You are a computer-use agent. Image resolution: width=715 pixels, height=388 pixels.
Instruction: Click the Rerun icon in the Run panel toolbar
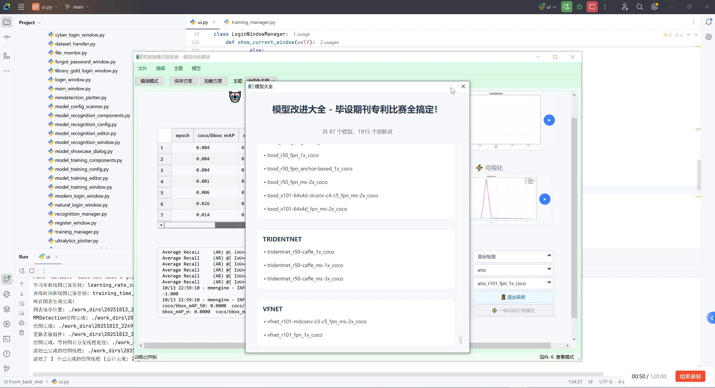click(22, 271)
